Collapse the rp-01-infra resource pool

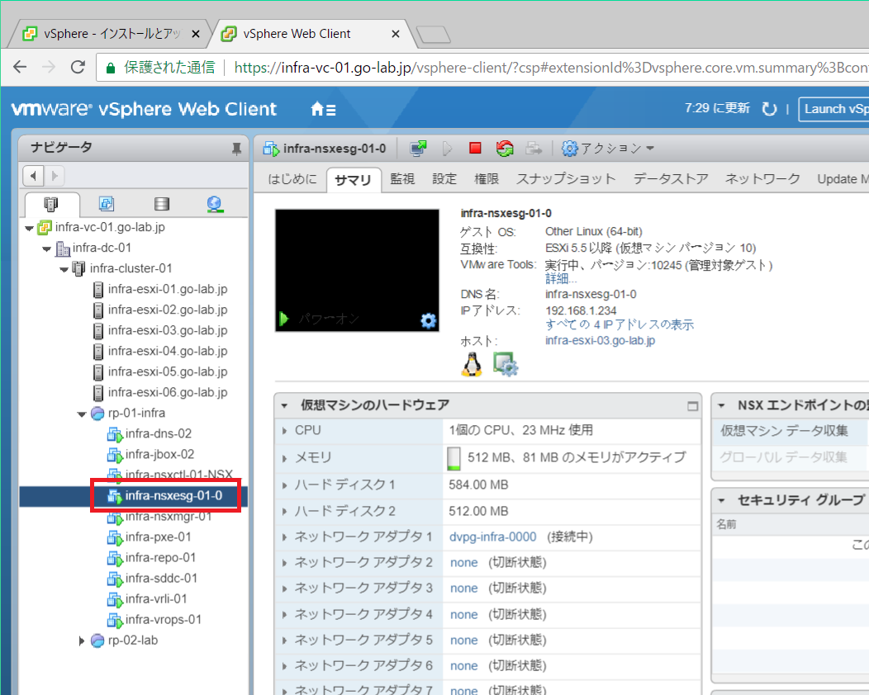tap(82, 414)
